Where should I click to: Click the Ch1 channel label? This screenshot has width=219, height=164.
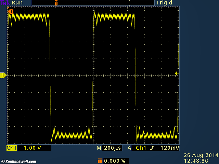pos(12,148)
